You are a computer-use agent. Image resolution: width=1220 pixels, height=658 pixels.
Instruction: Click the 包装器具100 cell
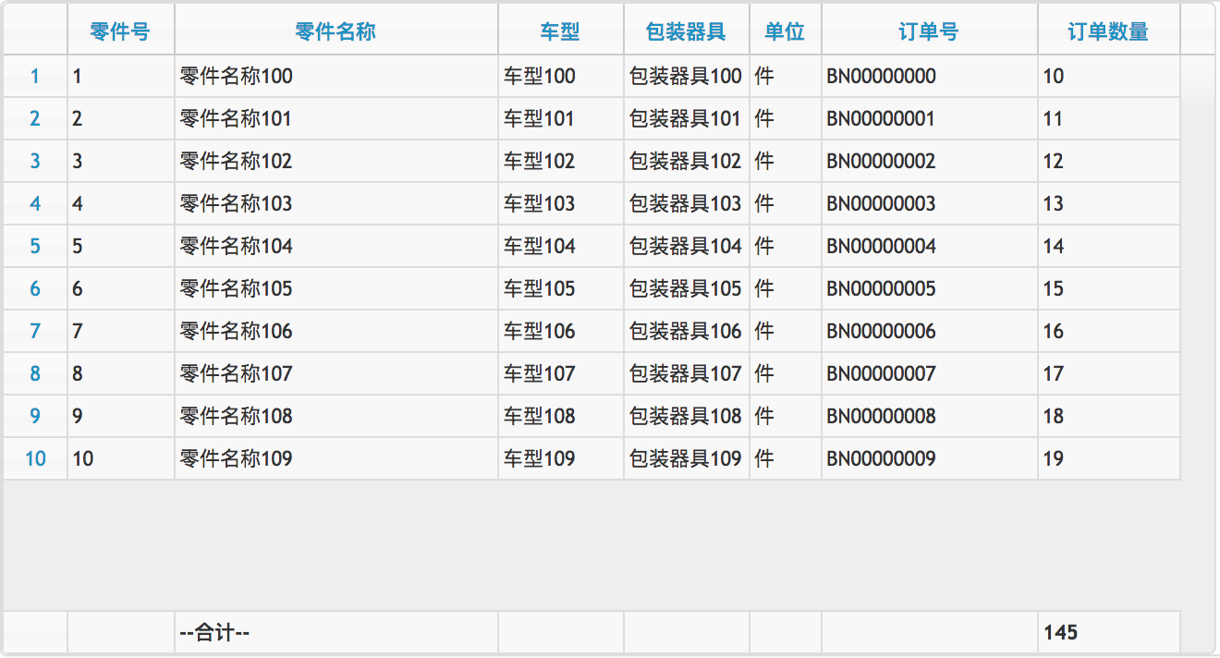687,77
